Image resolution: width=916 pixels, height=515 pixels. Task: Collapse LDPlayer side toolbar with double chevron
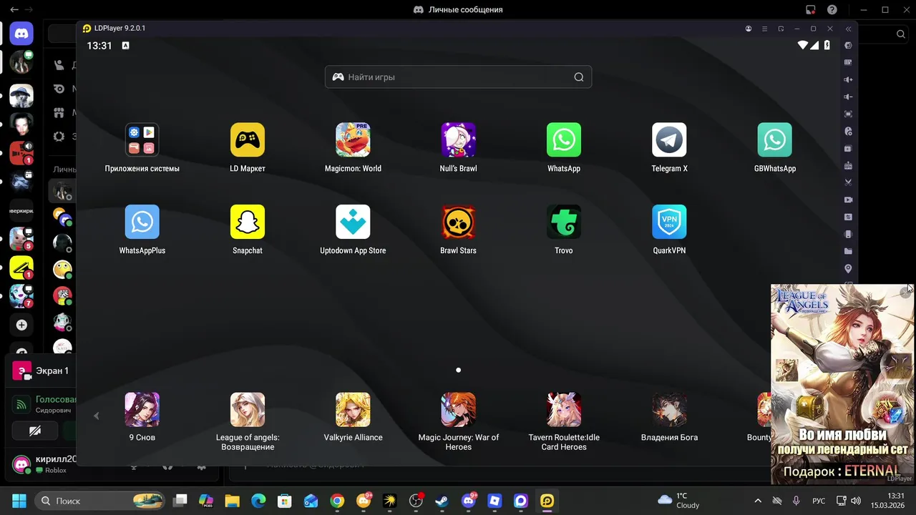pyautogui.click(x=848, y=29)
